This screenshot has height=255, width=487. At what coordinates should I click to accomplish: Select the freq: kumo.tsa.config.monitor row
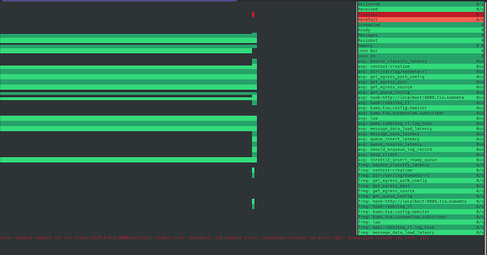(x=421, y=211)
